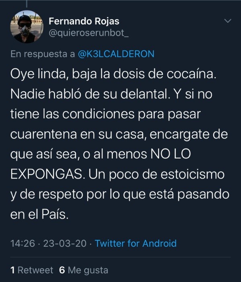Open the Fernando Rojas display name
The image size is (241, 282).
tap(84, 21)
